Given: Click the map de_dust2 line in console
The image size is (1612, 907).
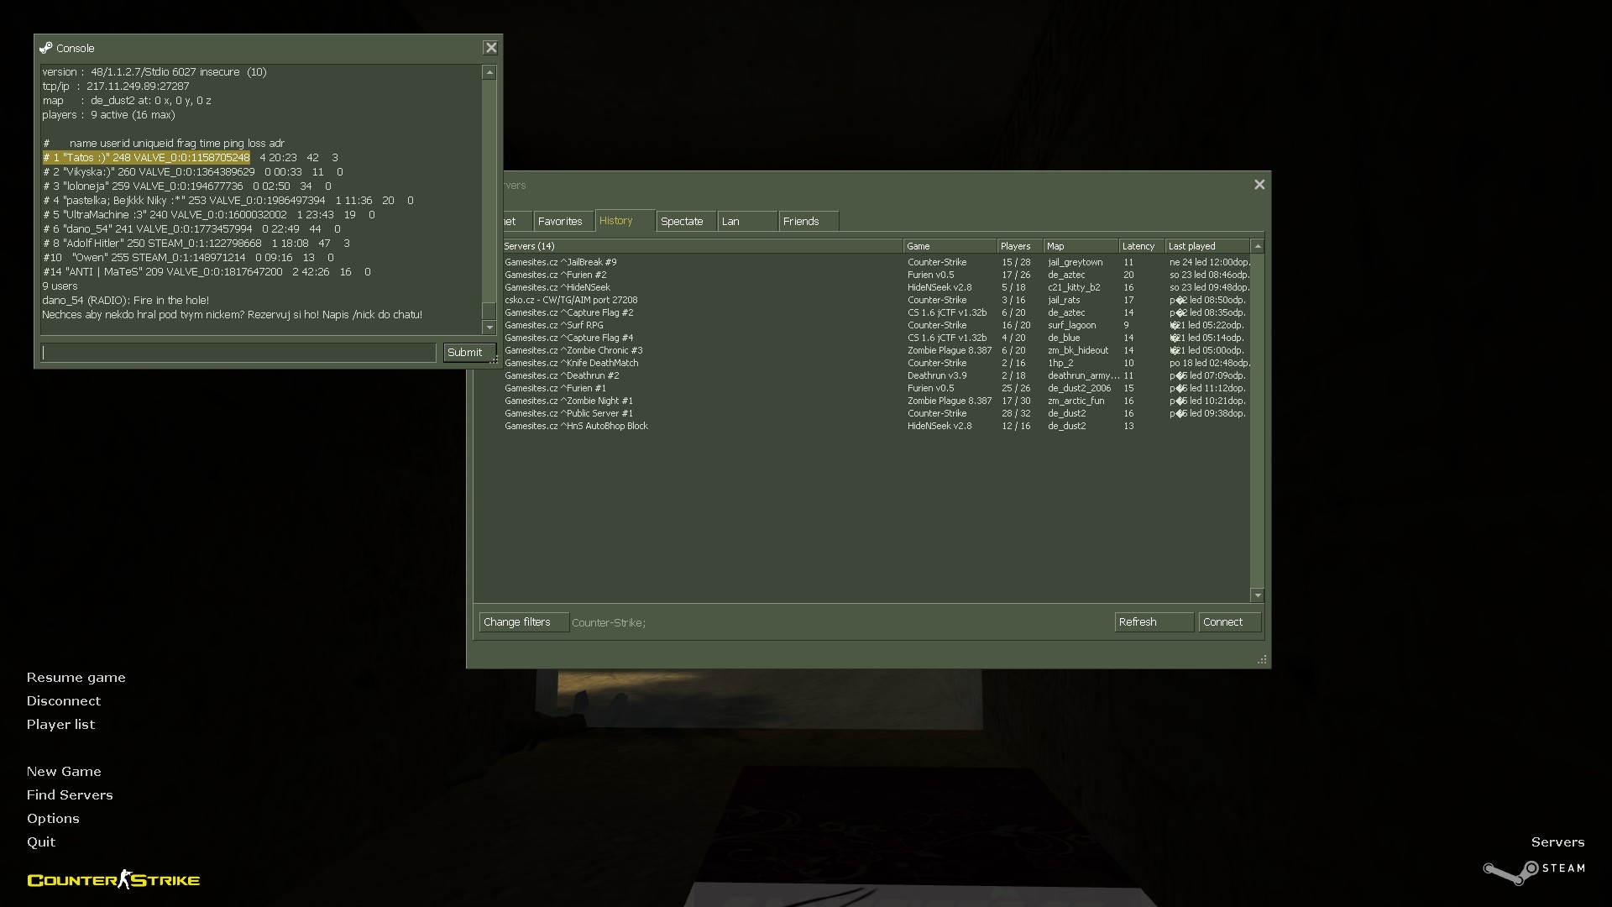Looking at the screenshot, I should 127,101.
